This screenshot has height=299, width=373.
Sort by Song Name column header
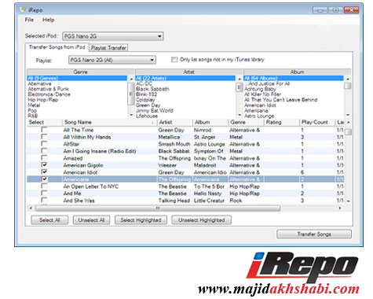(110, 122)
